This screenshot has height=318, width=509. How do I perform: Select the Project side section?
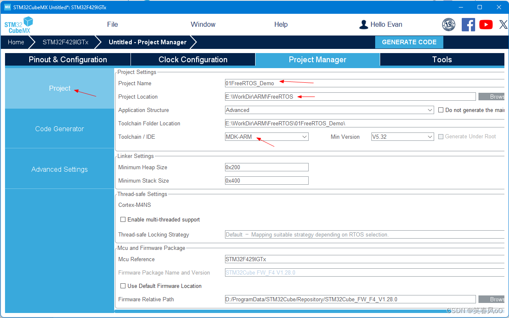(x=59, y=88)
